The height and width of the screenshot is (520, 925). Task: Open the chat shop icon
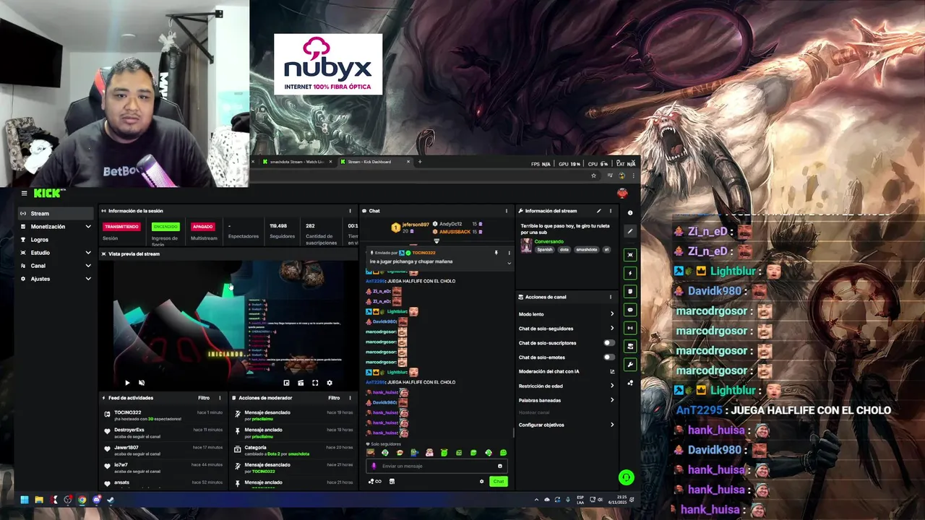[x=392, y=481]
